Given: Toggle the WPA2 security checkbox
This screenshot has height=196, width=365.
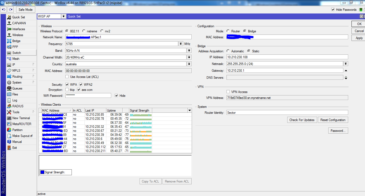Looking at the screenshot, I should click(x=81, y=85).
